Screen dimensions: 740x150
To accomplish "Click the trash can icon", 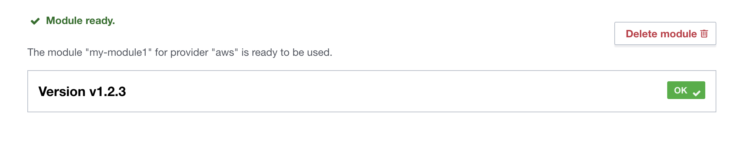I will 704,34.
